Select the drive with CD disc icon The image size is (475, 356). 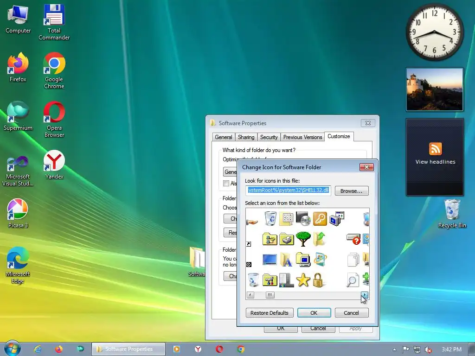303,219
